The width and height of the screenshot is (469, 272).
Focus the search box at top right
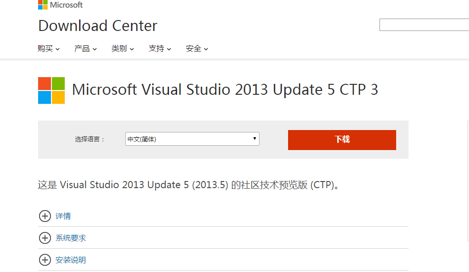(x=424, y=25)
